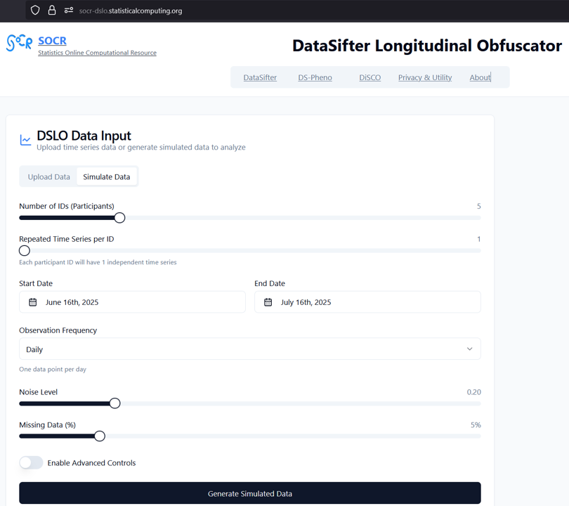This screenshot has height=506, width=569.
Task: Toggle Enable Advanced Controls switch
Action: click(x=31, y=462)
